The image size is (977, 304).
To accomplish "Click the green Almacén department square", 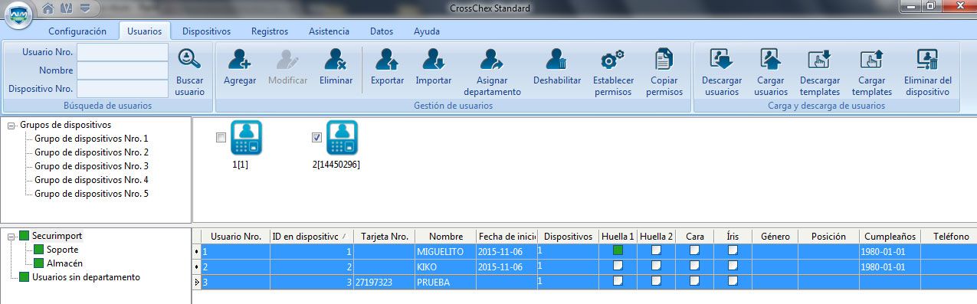I will [x=39, y=263].
